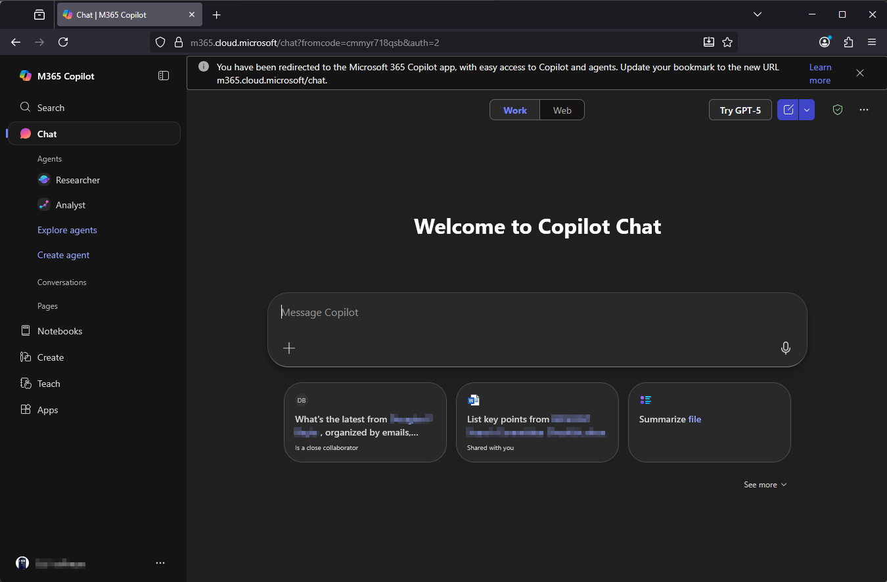The width and height of the screenshot is (887, 582).
Task: Click the Try GPT-5 button
Action: click(x=740, y=110)
